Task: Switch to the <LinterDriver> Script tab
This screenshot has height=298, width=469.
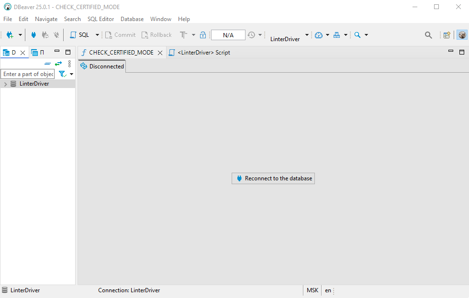Action: (x=203, y=53)
